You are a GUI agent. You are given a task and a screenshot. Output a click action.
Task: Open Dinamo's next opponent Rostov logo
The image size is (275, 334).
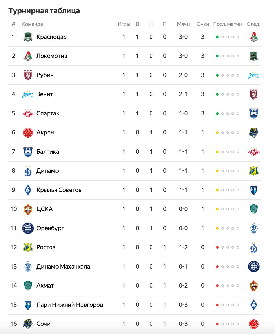point(253,171)
